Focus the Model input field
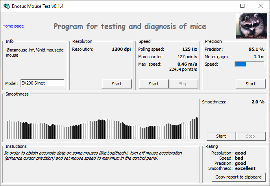270x186 pixels. (x=43, y=83)
